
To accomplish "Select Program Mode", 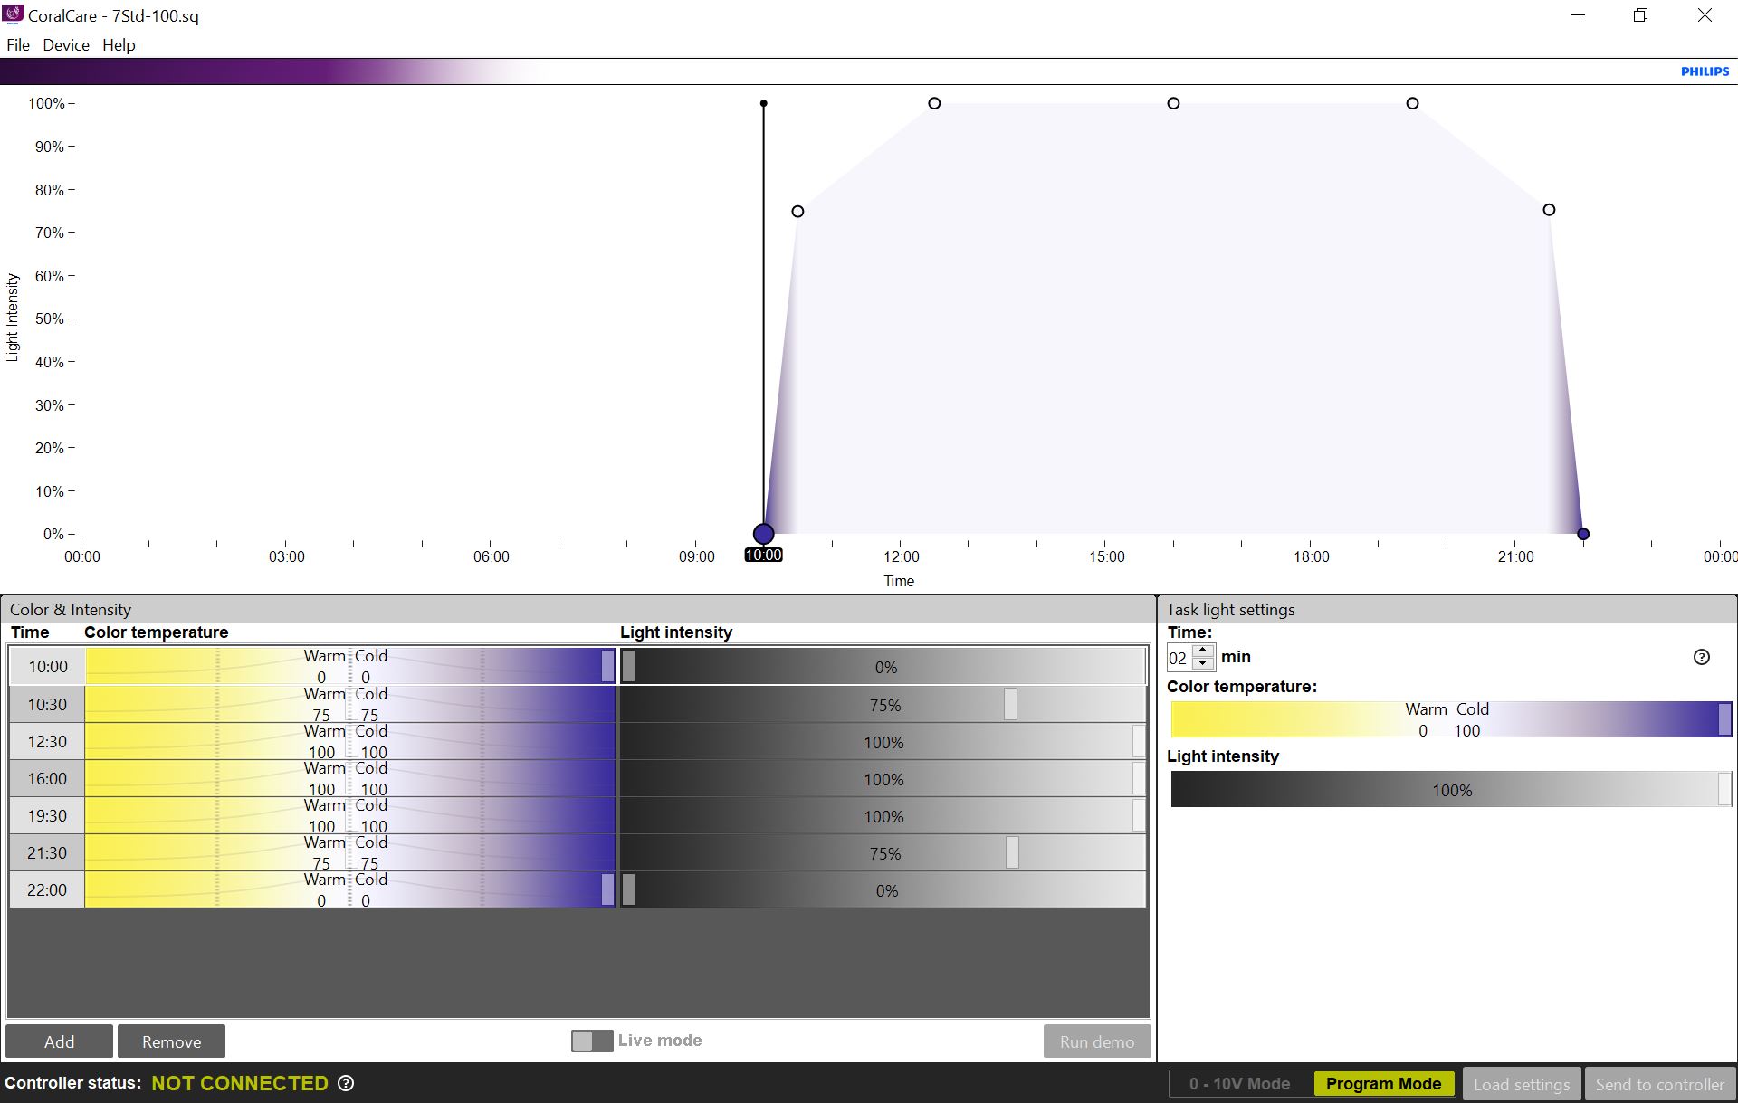I will pos(1383,1083).
